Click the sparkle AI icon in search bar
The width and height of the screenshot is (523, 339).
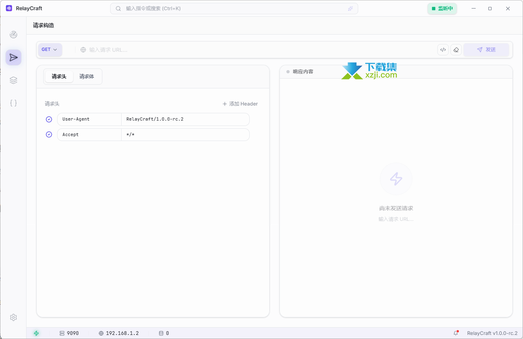[350, 9]
